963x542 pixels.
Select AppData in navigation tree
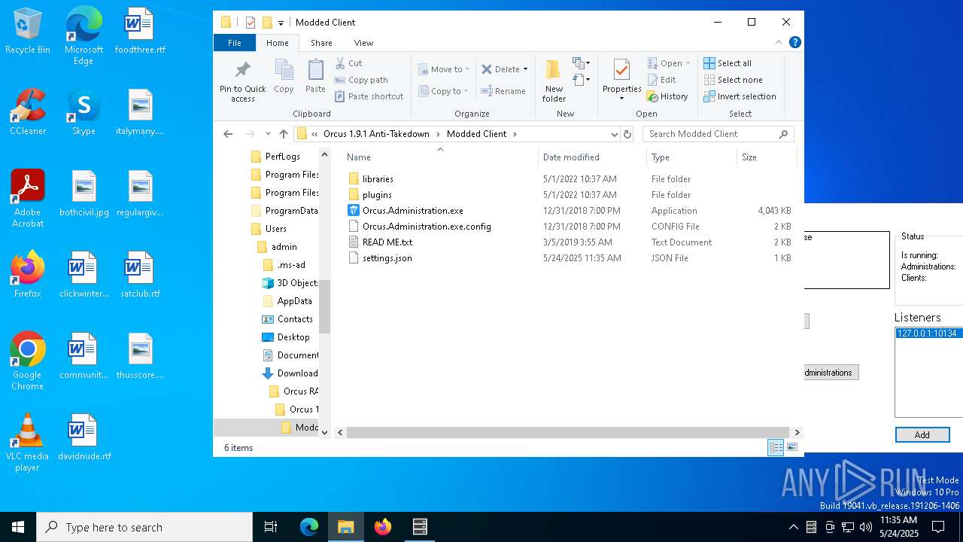click(x=294, y=301)
